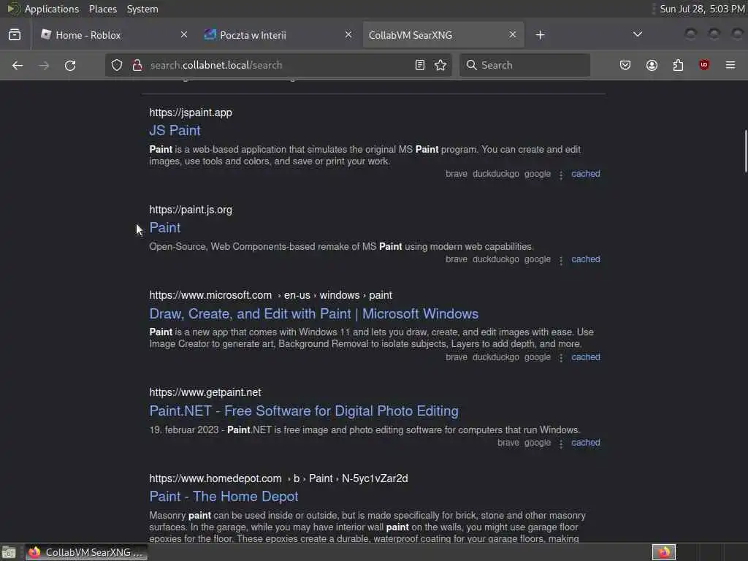This screenshot has width=748, height=561.
Task: Open the Paint.NET Free Software result
Action: 304,411
